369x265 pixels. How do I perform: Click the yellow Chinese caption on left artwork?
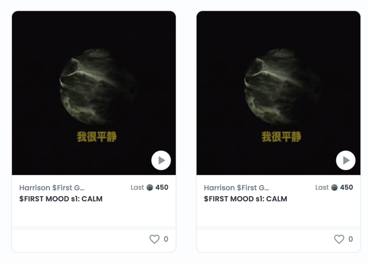point(97,137)
